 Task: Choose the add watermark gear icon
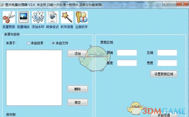38,17
